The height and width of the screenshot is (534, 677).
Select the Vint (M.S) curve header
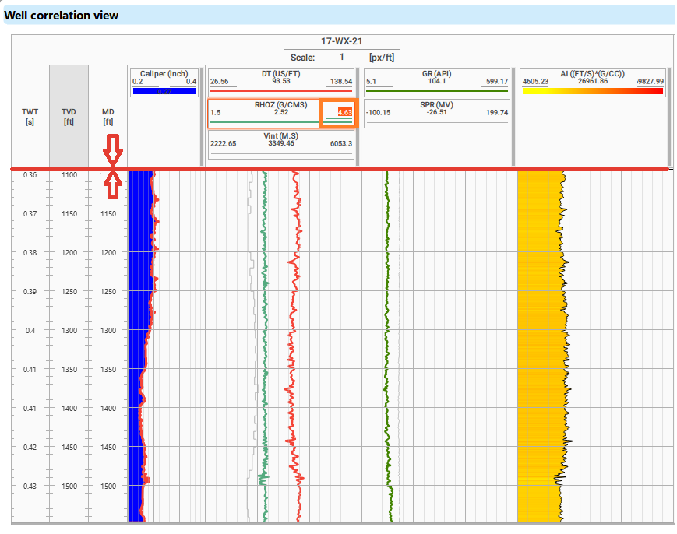coord(280,135)
